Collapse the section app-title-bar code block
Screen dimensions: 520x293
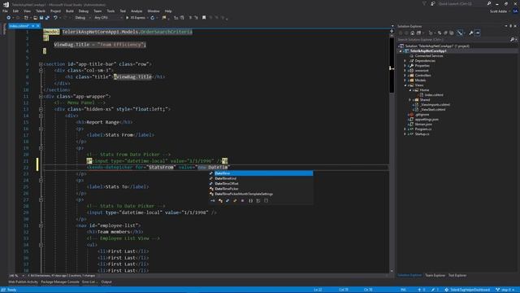(41, 64)
